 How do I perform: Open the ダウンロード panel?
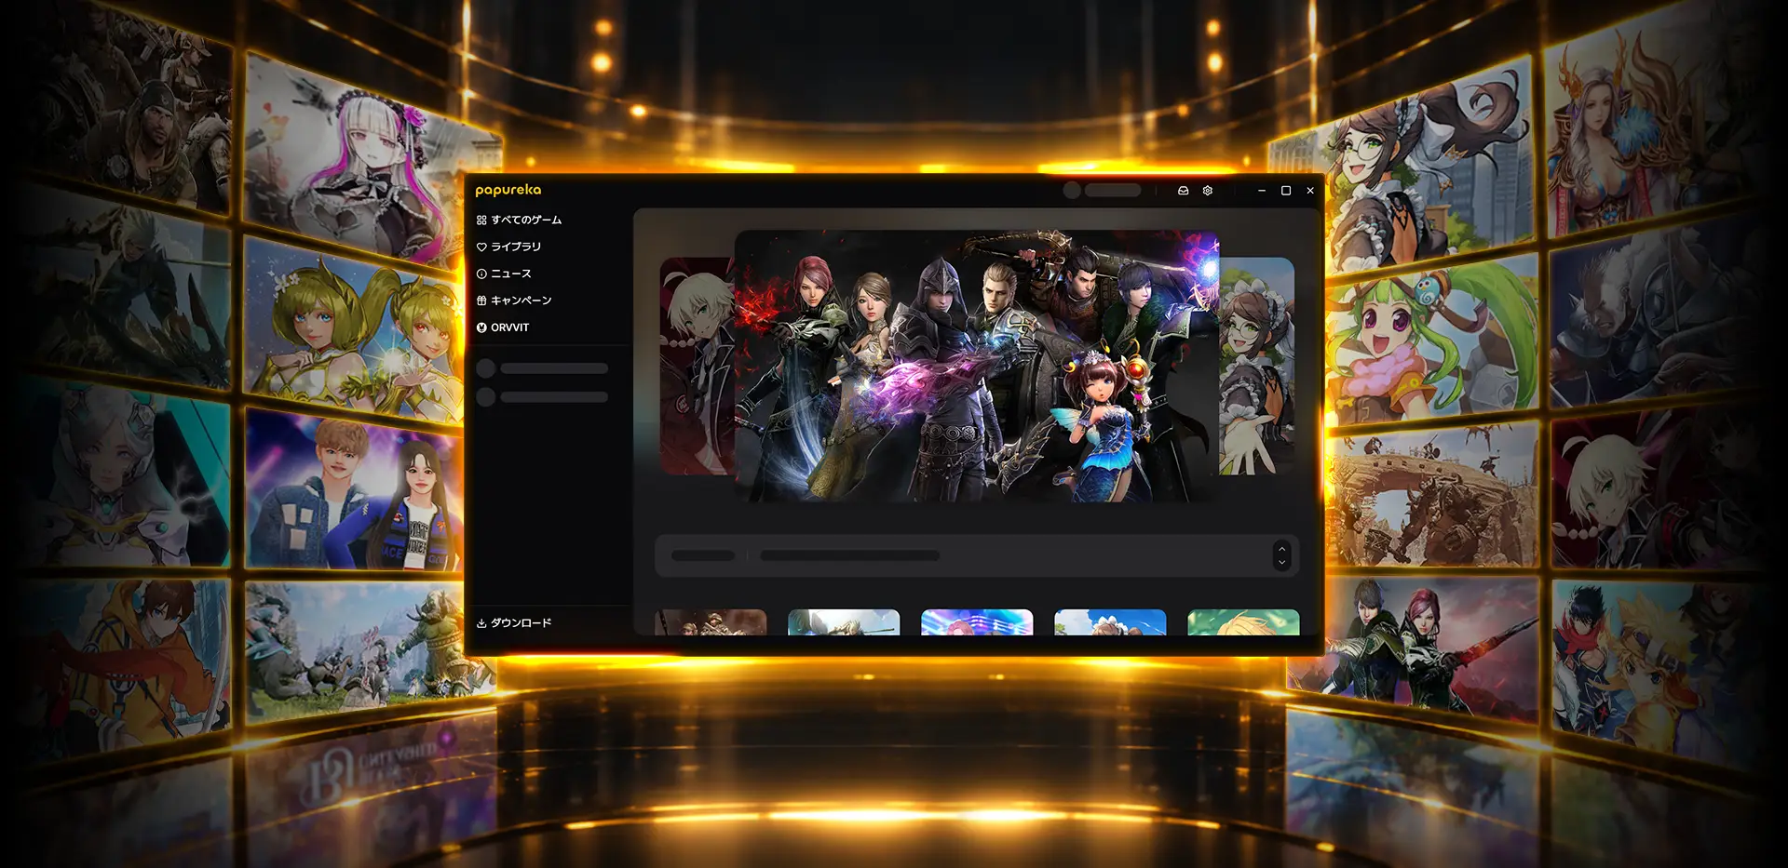click(x=514, y=623)
